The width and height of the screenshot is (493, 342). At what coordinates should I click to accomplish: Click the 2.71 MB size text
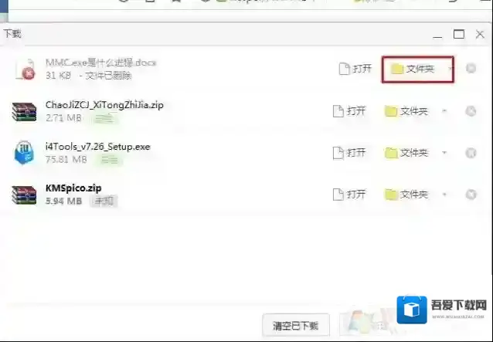(x=63, y=118)
